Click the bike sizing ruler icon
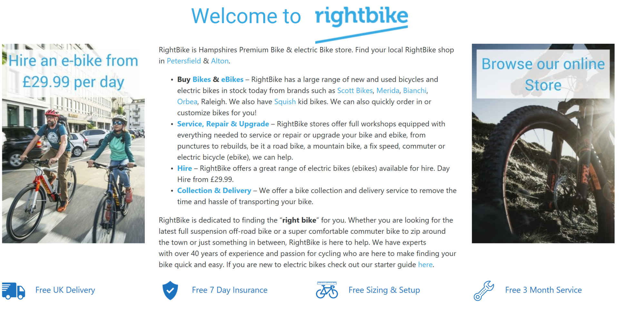The width and height of the screenshot is (619, 312). 327,290
